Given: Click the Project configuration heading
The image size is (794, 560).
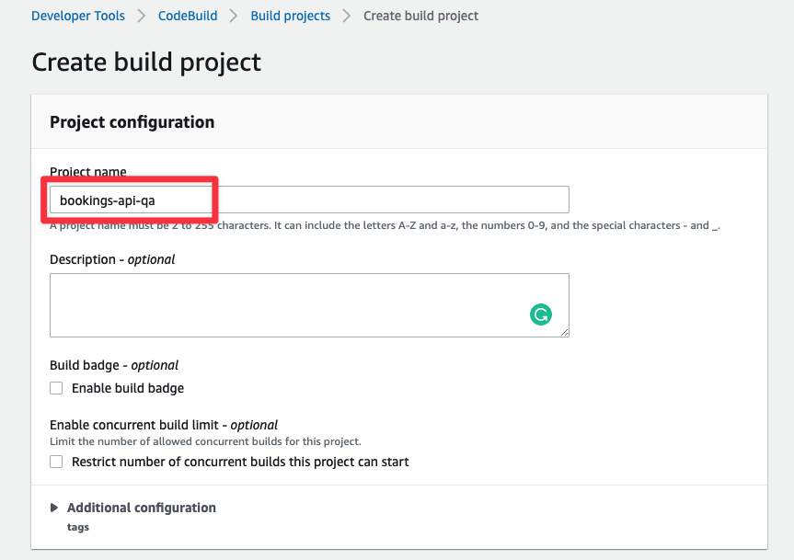Looking at the screenshot, I should coord(132,122).
